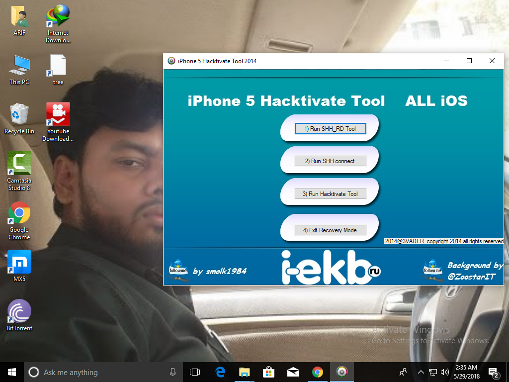The width and height of the screenshot is (509, 382).
Task: Click the 1) Run SHH_RD Tool button
Action: (330, 129)
